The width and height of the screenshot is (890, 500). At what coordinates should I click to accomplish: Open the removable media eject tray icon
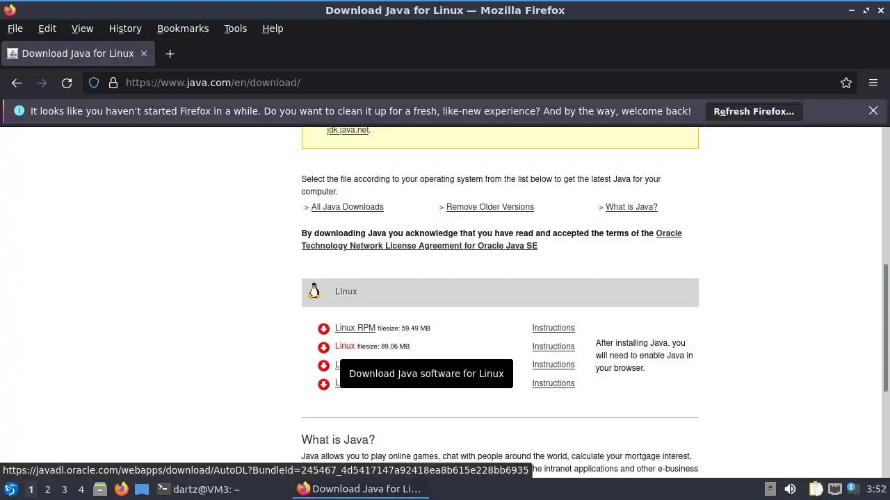770,489
